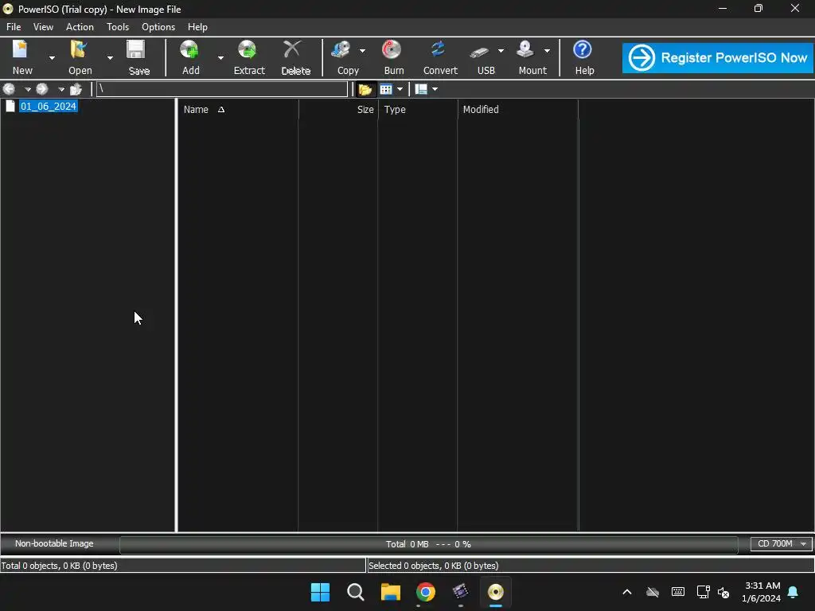Expand the USB dropdown arrow
The height and width of the screenshot is (611, 815).
pos(501,51)
